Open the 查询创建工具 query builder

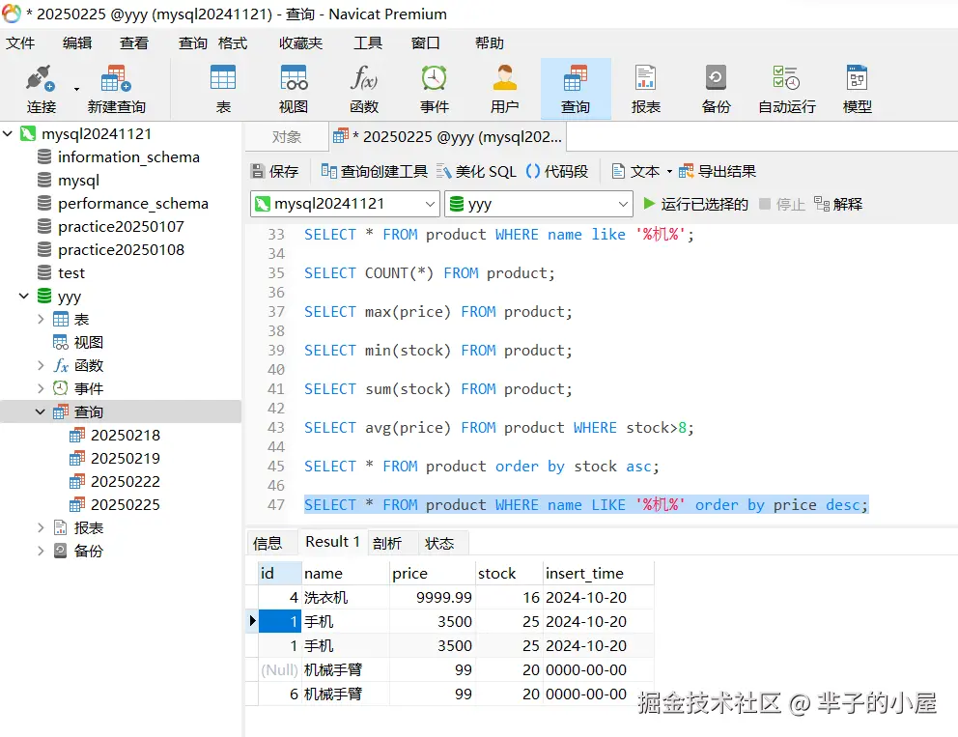374,171
